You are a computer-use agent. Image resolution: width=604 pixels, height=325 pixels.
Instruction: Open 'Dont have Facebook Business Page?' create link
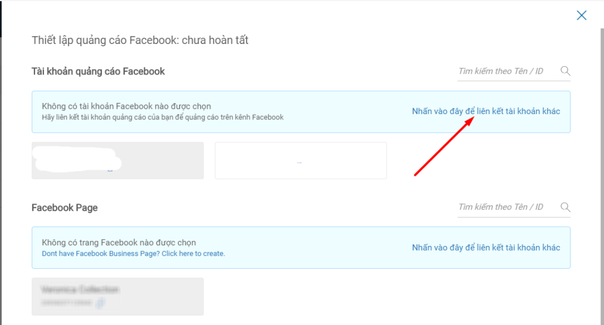coord(133,254)
